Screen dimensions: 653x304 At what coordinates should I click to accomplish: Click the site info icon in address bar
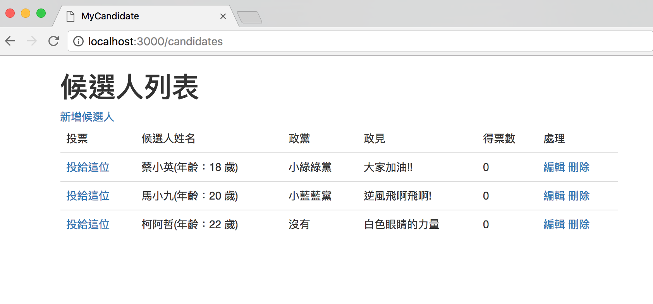pos(78,41)
